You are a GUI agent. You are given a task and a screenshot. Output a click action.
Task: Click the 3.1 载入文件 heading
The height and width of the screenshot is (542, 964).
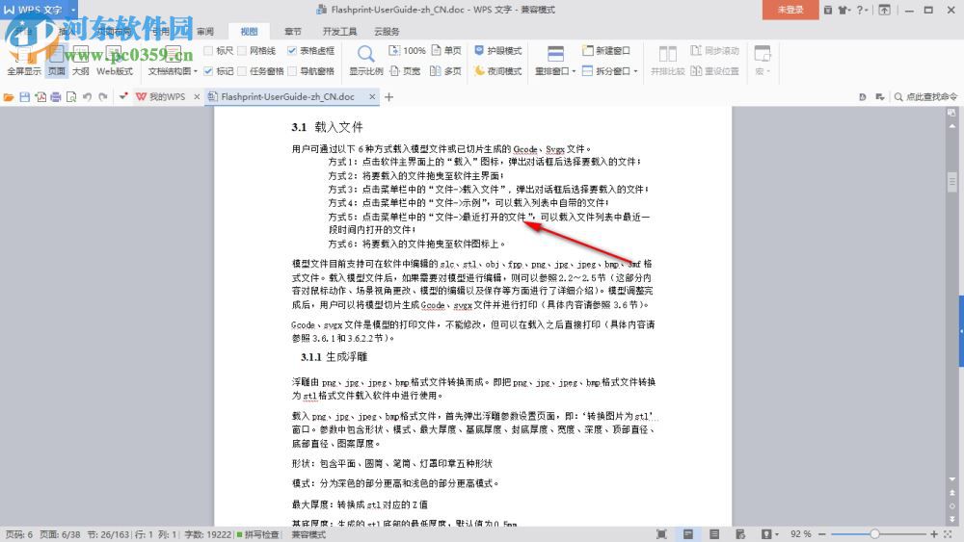point(327,127)
